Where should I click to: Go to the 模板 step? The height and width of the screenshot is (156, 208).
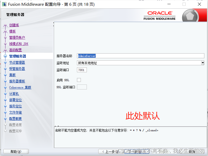pos(12,31)
